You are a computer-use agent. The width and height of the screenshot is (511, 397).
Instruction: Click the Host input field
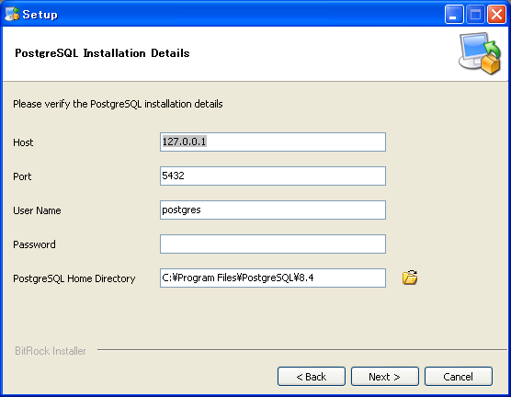pyautogui.click(x=273, y=142)
